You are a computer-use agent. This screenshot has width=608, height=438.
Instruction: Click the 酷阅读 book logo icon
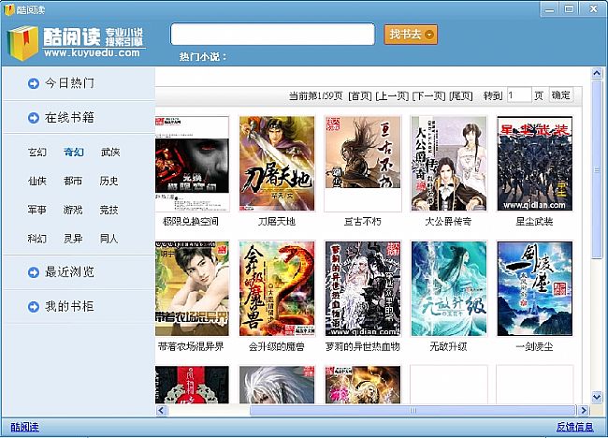(x=22, y=43)
